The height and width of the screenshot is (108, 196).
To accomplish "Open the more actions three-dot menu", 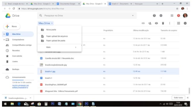I will 170,23.
